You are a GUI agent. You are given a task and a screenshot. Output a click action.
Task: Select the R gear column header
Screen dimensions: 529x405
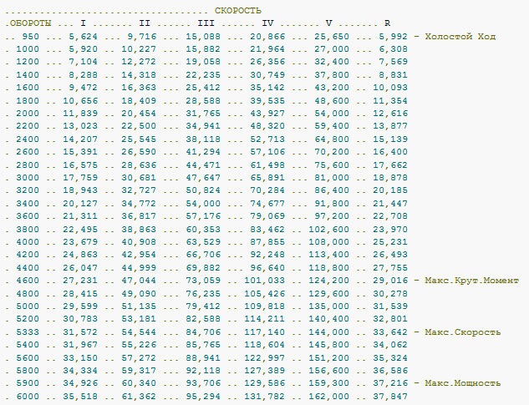tap(387, 23)
